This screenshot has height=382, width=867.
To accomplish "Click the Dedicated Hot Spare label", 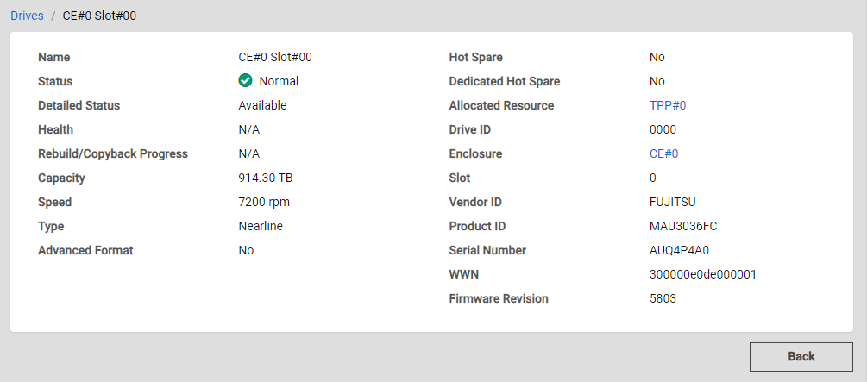I will (x=505, y=81).
